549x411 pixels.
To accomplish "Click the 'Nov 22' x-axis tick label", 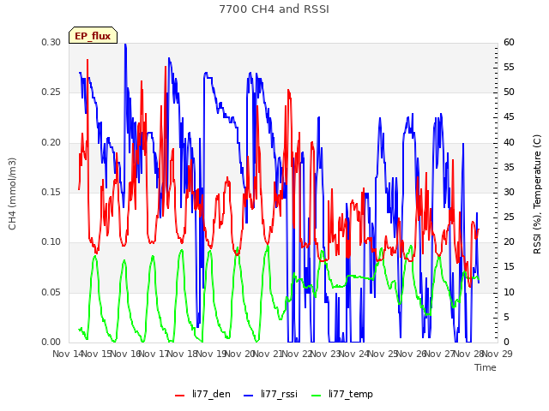I will click(x=297, y=354).
